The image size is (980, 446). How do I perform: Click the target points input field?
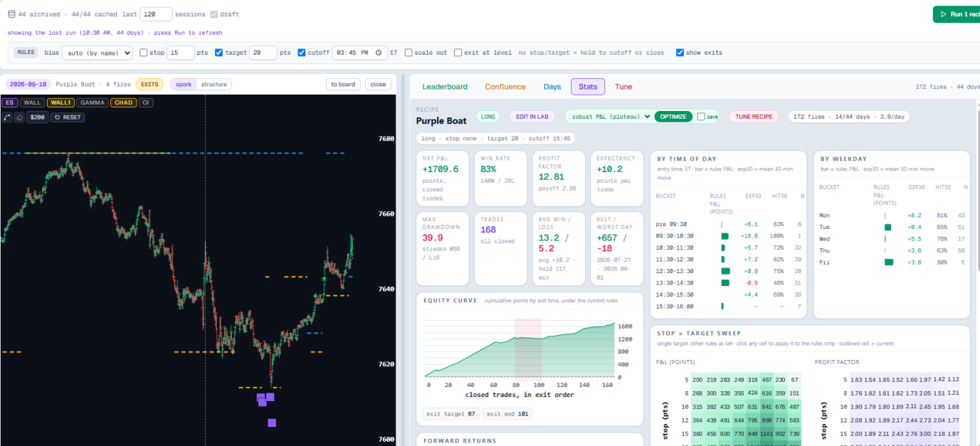click(x=263, y=53)
